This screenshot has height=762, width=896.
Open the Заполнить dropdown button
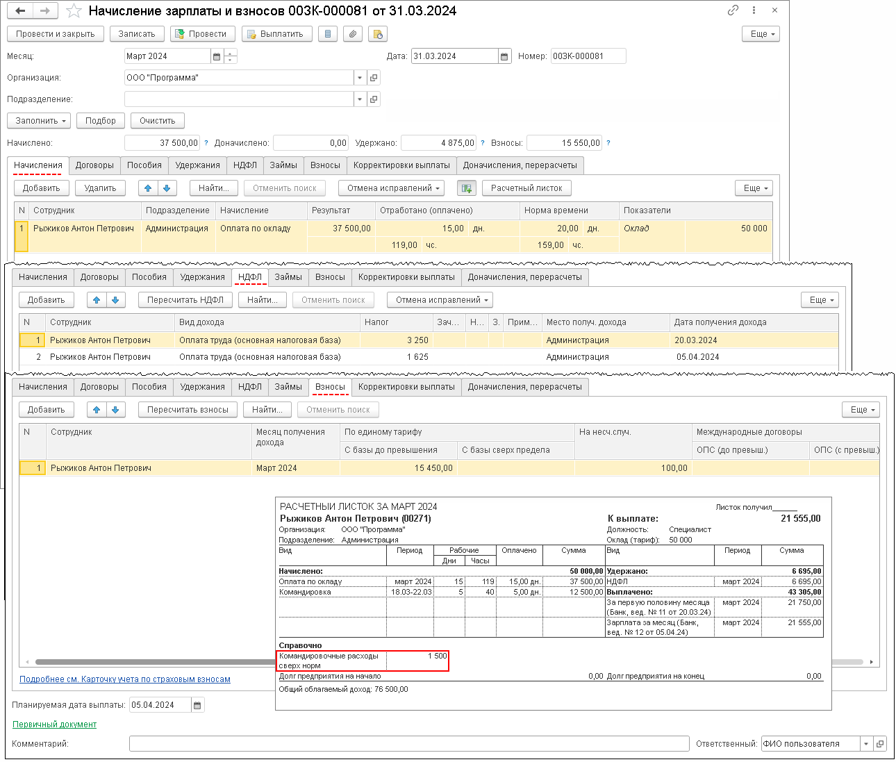(39, 121)
